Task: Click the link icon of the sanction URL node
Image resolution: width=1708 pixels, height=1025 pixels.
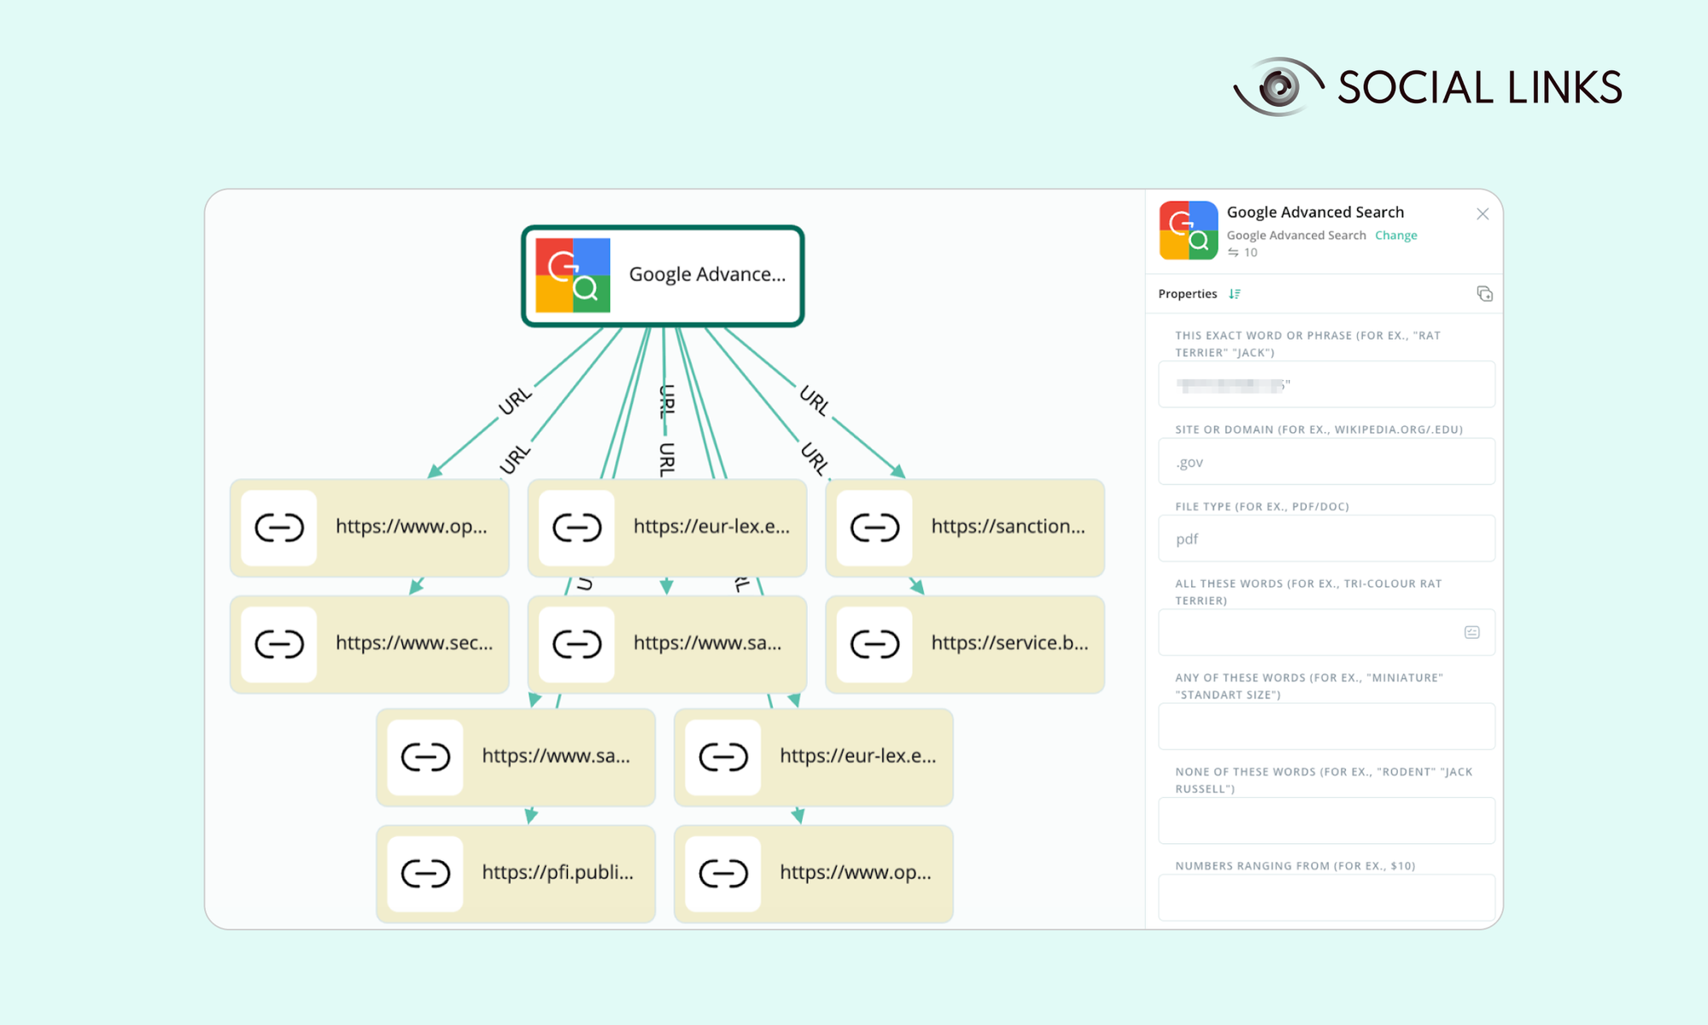Action: coord(874,528)
